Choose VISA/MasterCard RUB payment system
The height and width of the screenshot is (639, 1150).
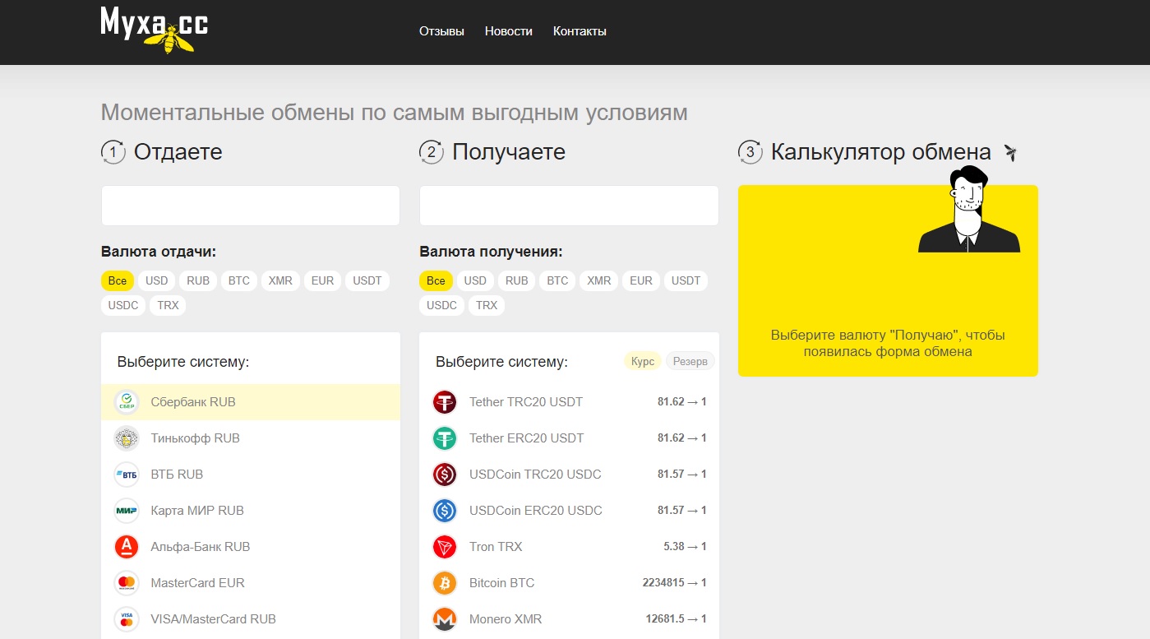(x=251, y=619)
